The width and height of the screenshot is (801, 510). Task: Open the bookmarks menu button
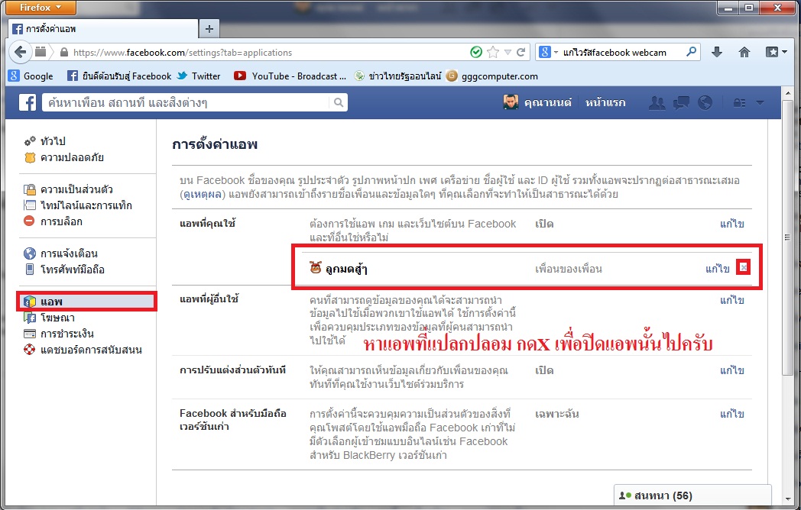tap(776, 52)
